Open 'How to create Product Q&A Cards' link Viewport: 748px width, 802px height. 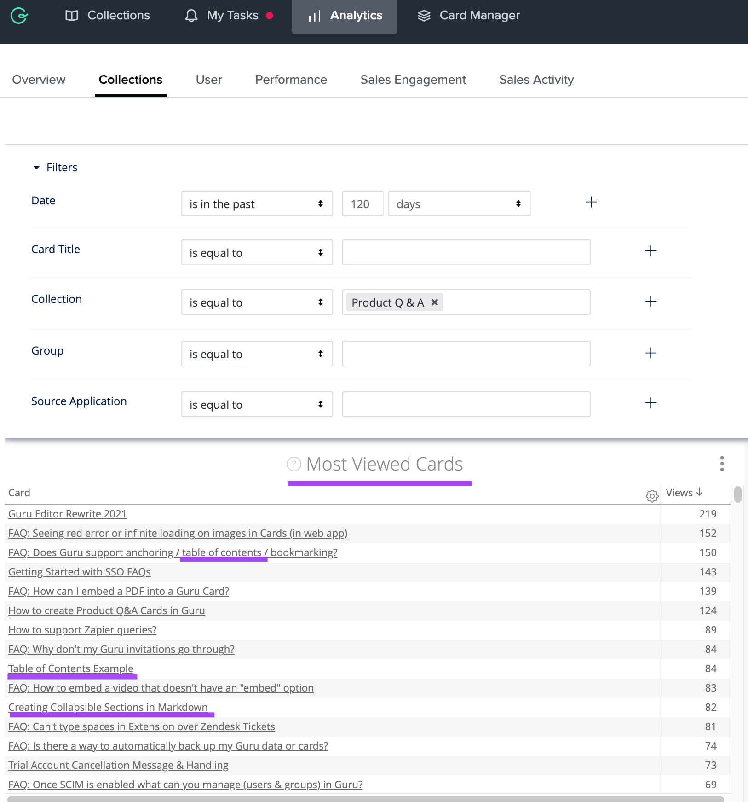tap(107, 610)
